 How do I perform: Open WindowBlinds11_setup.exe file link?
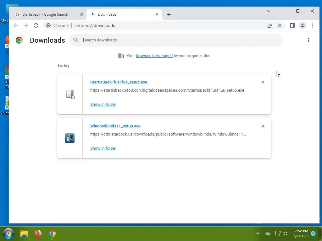115,126
